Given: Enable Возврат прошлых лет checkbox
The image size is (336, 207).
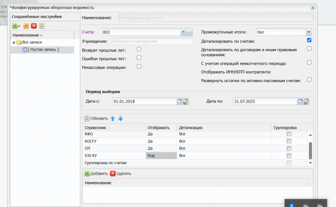Looking at the screenshot, I should pos(139,49).
